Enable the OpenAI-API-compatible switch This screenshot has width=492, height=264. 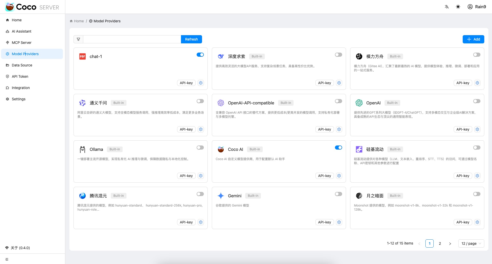point(339,101)
